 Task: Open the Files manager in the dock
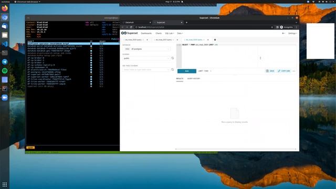[x=5, y=35]
